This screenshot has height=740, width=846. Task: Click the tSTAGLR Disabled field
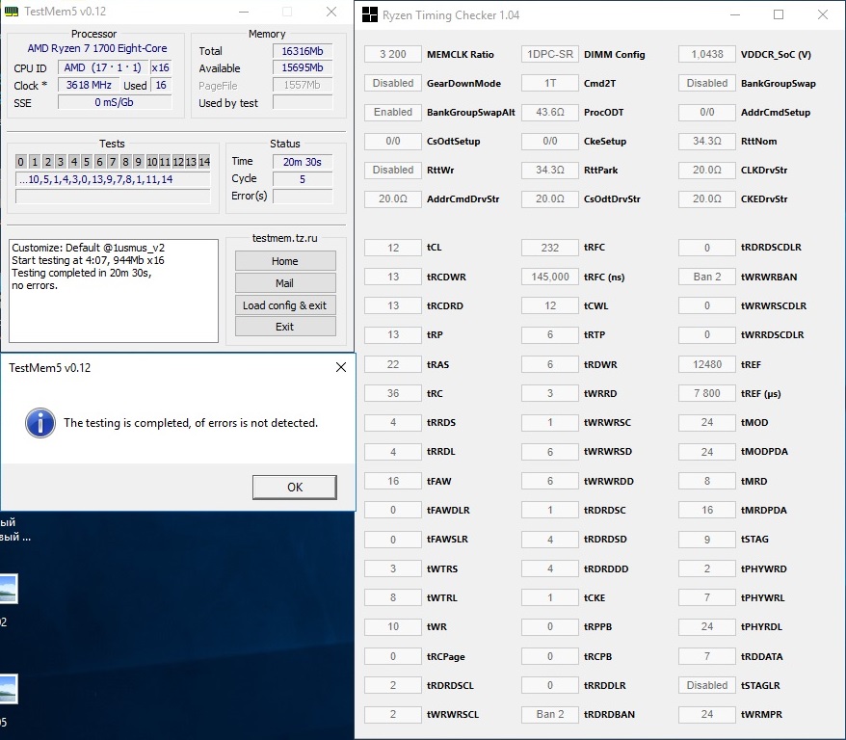pos(707,685)
